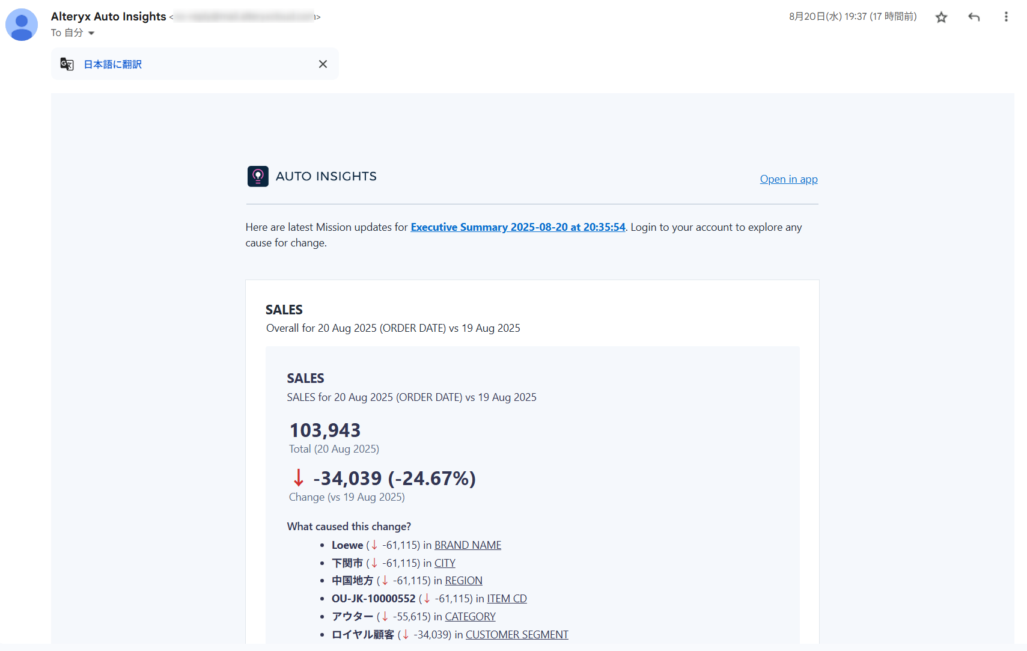
Task: Click the Auto Insights logo icon
Action: tap(258, 177)
